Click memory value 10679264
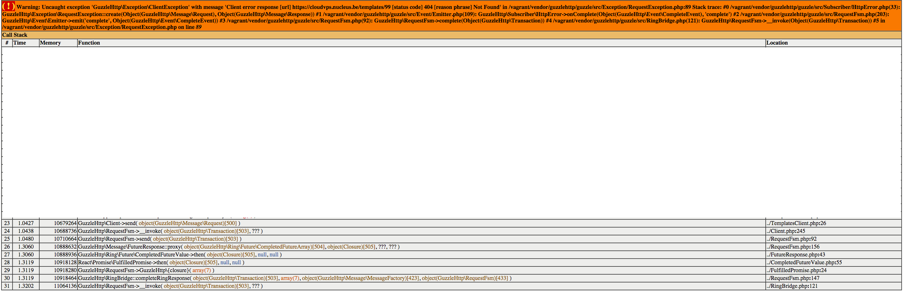 click(x=65, y=223)
